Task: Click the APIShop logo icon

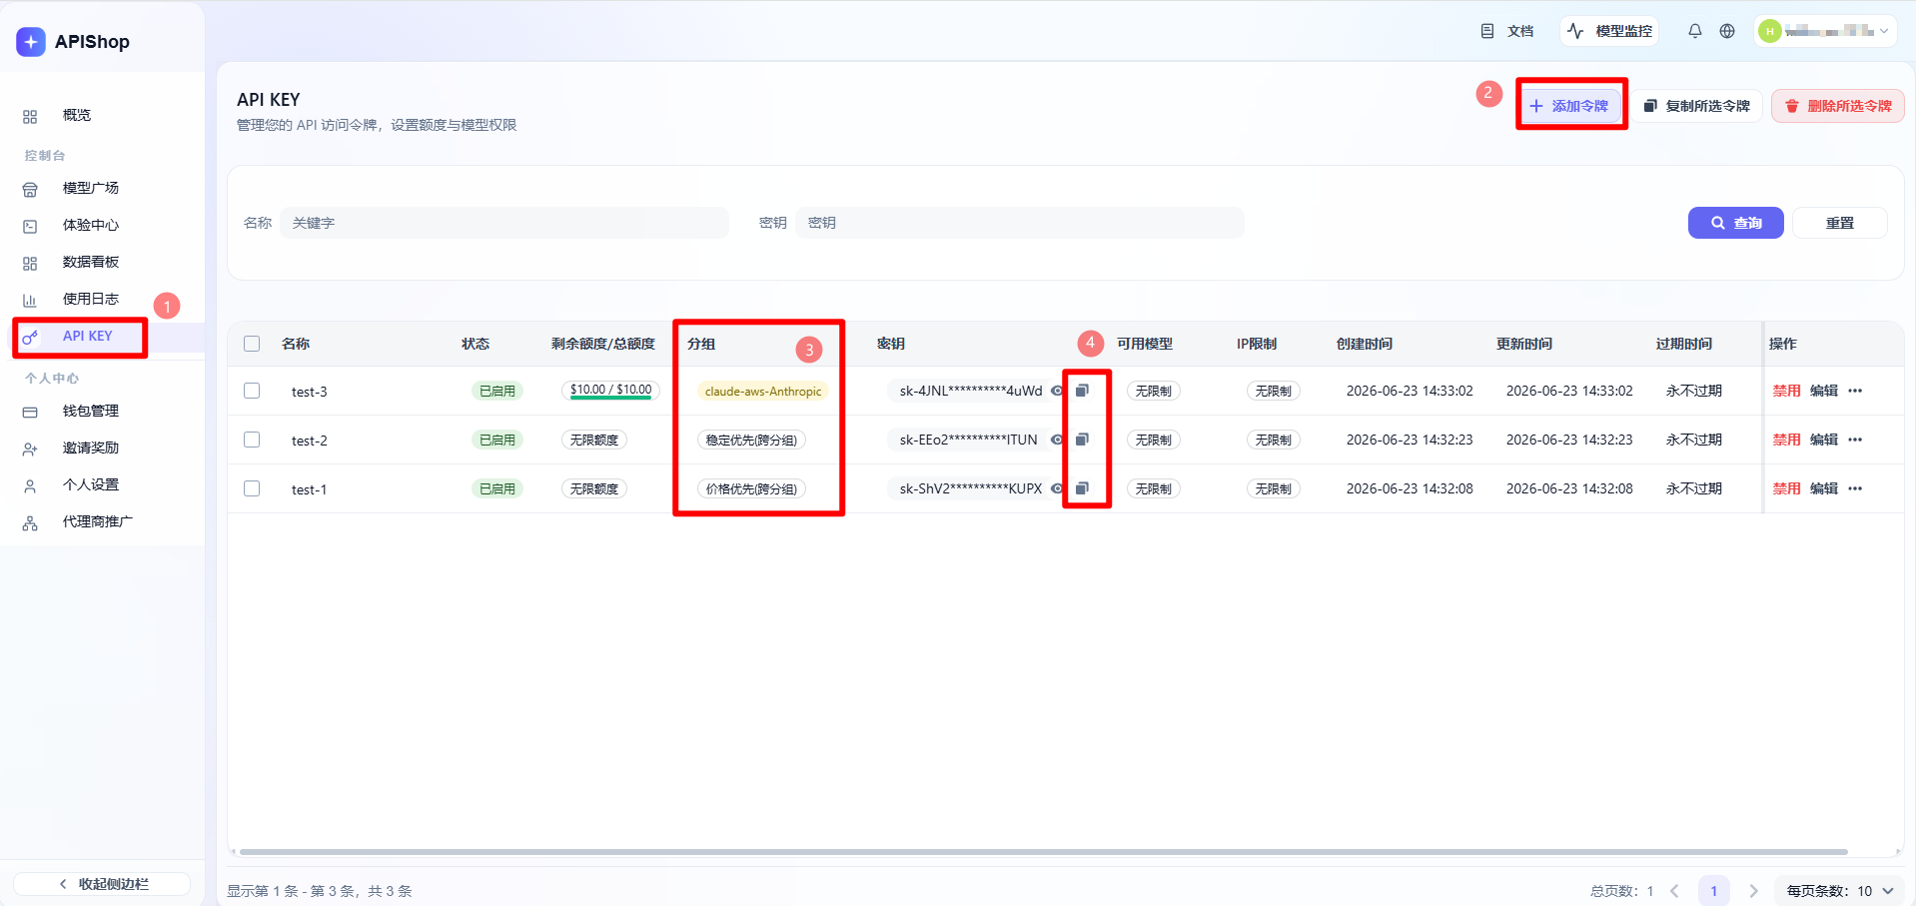Action: (x=31, y=42)
